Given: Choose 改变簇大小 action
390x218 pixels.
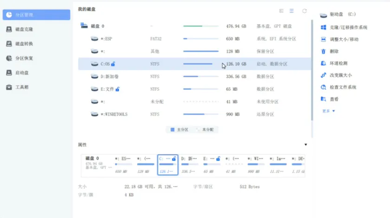Looking at the screenshot, I should pyautogui.click(x=341, y=75).
